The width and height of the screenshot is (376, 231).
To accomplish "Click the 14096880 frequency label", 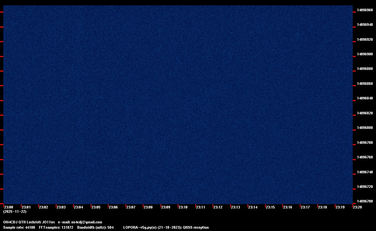I will (365, 69).
